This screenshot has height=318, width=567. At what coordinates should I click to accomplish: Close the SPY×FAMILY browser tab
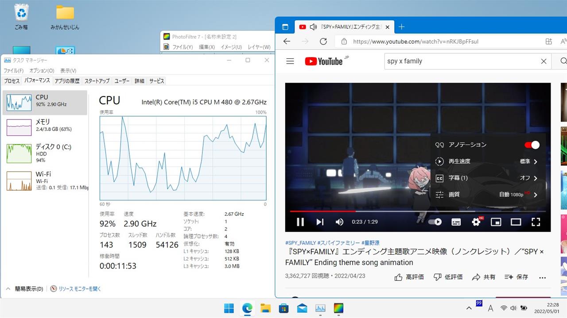tap(387, 27)
